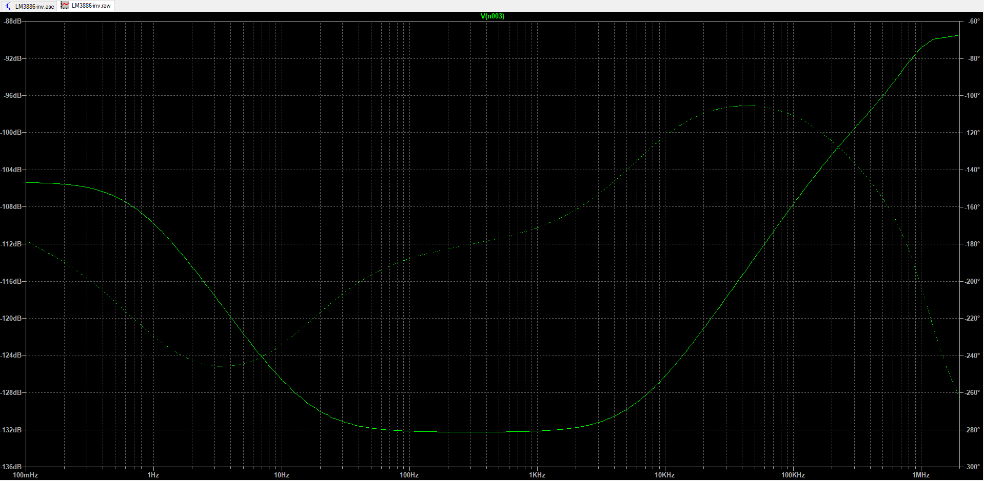Screen dimensions: 984x481
Task: Click the -160° phase axis label
Action: [x=972, y=207]
